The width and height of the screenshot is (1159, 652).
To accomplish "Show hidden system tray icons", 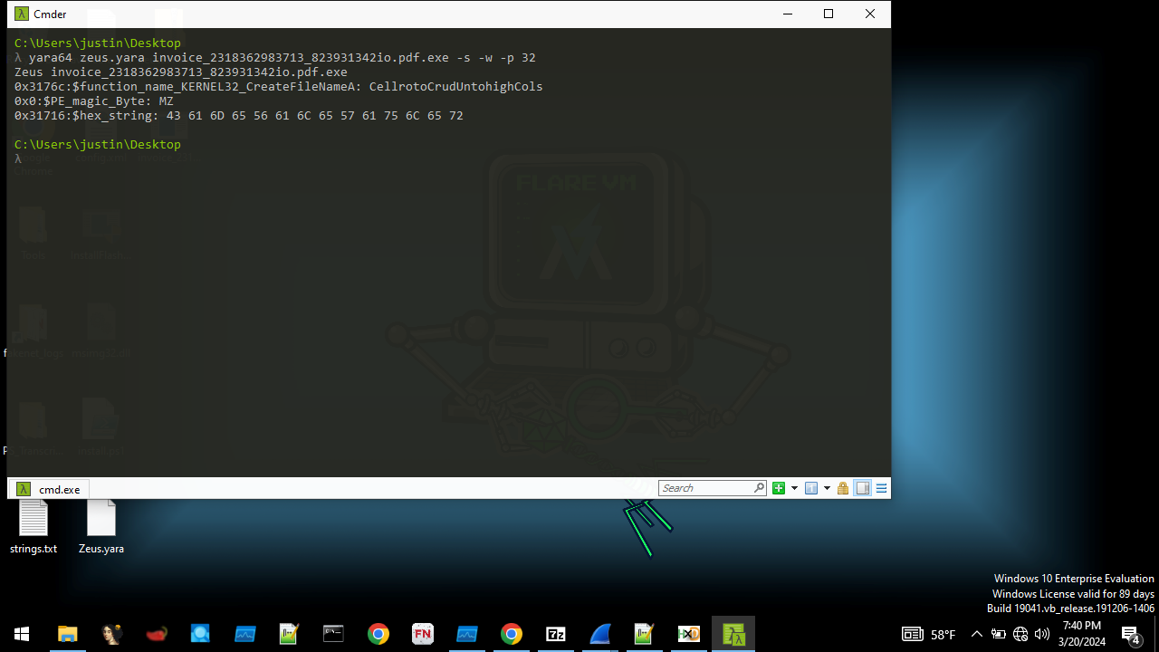I will [977, 634].
